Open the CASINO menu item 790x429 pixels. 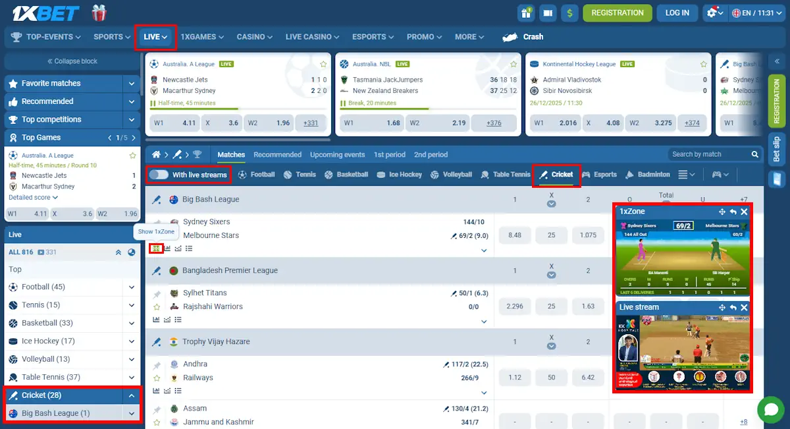[254, 37]
